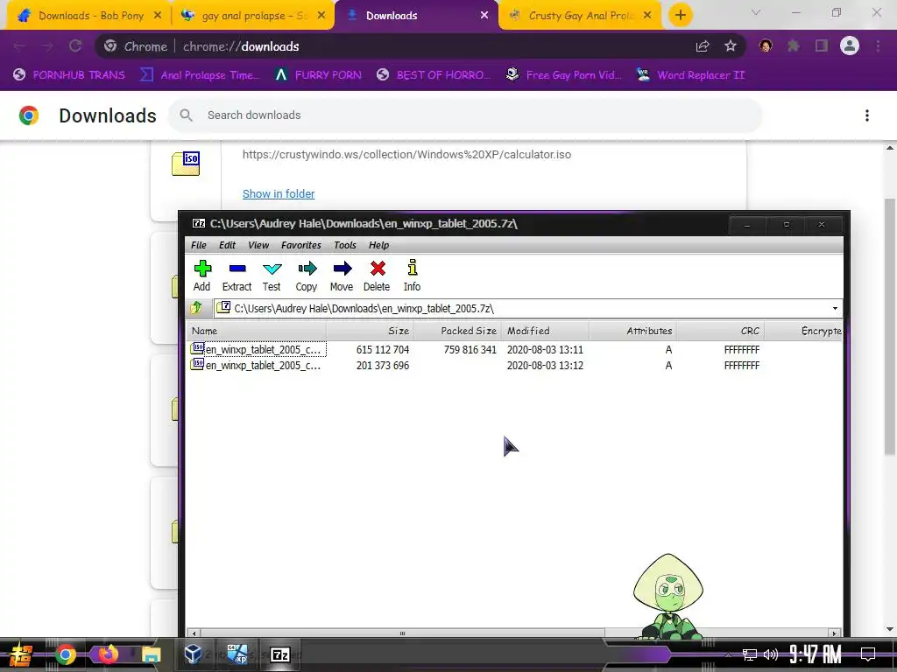
Task: Open the Downloads page more actions menu
Action: pos(867,115)
